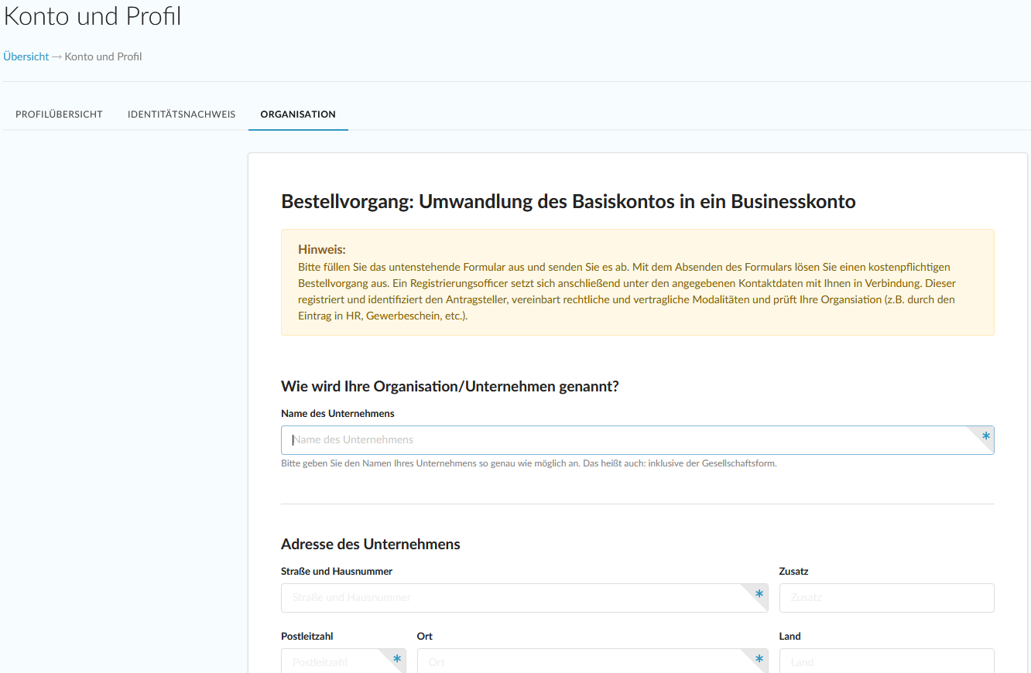The width and height of the screenshot is (1031, 673).
Task: Click the Land input field
Action: click(x=886, y=662)
